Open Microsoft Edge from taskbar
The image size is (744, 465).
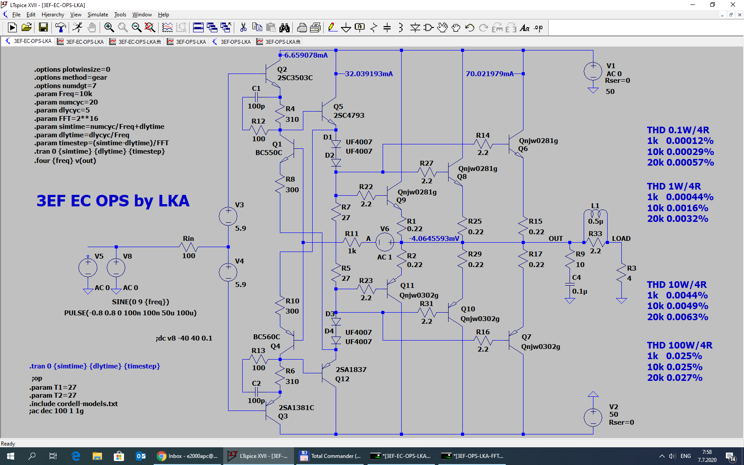coord(76,456)
